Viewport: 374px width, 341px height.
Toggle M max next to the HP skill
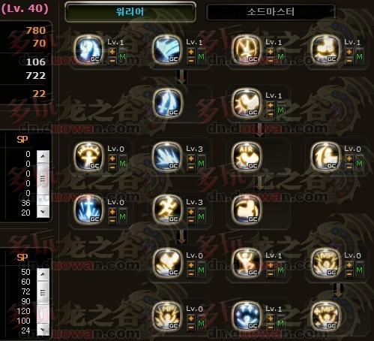(201, 324)
